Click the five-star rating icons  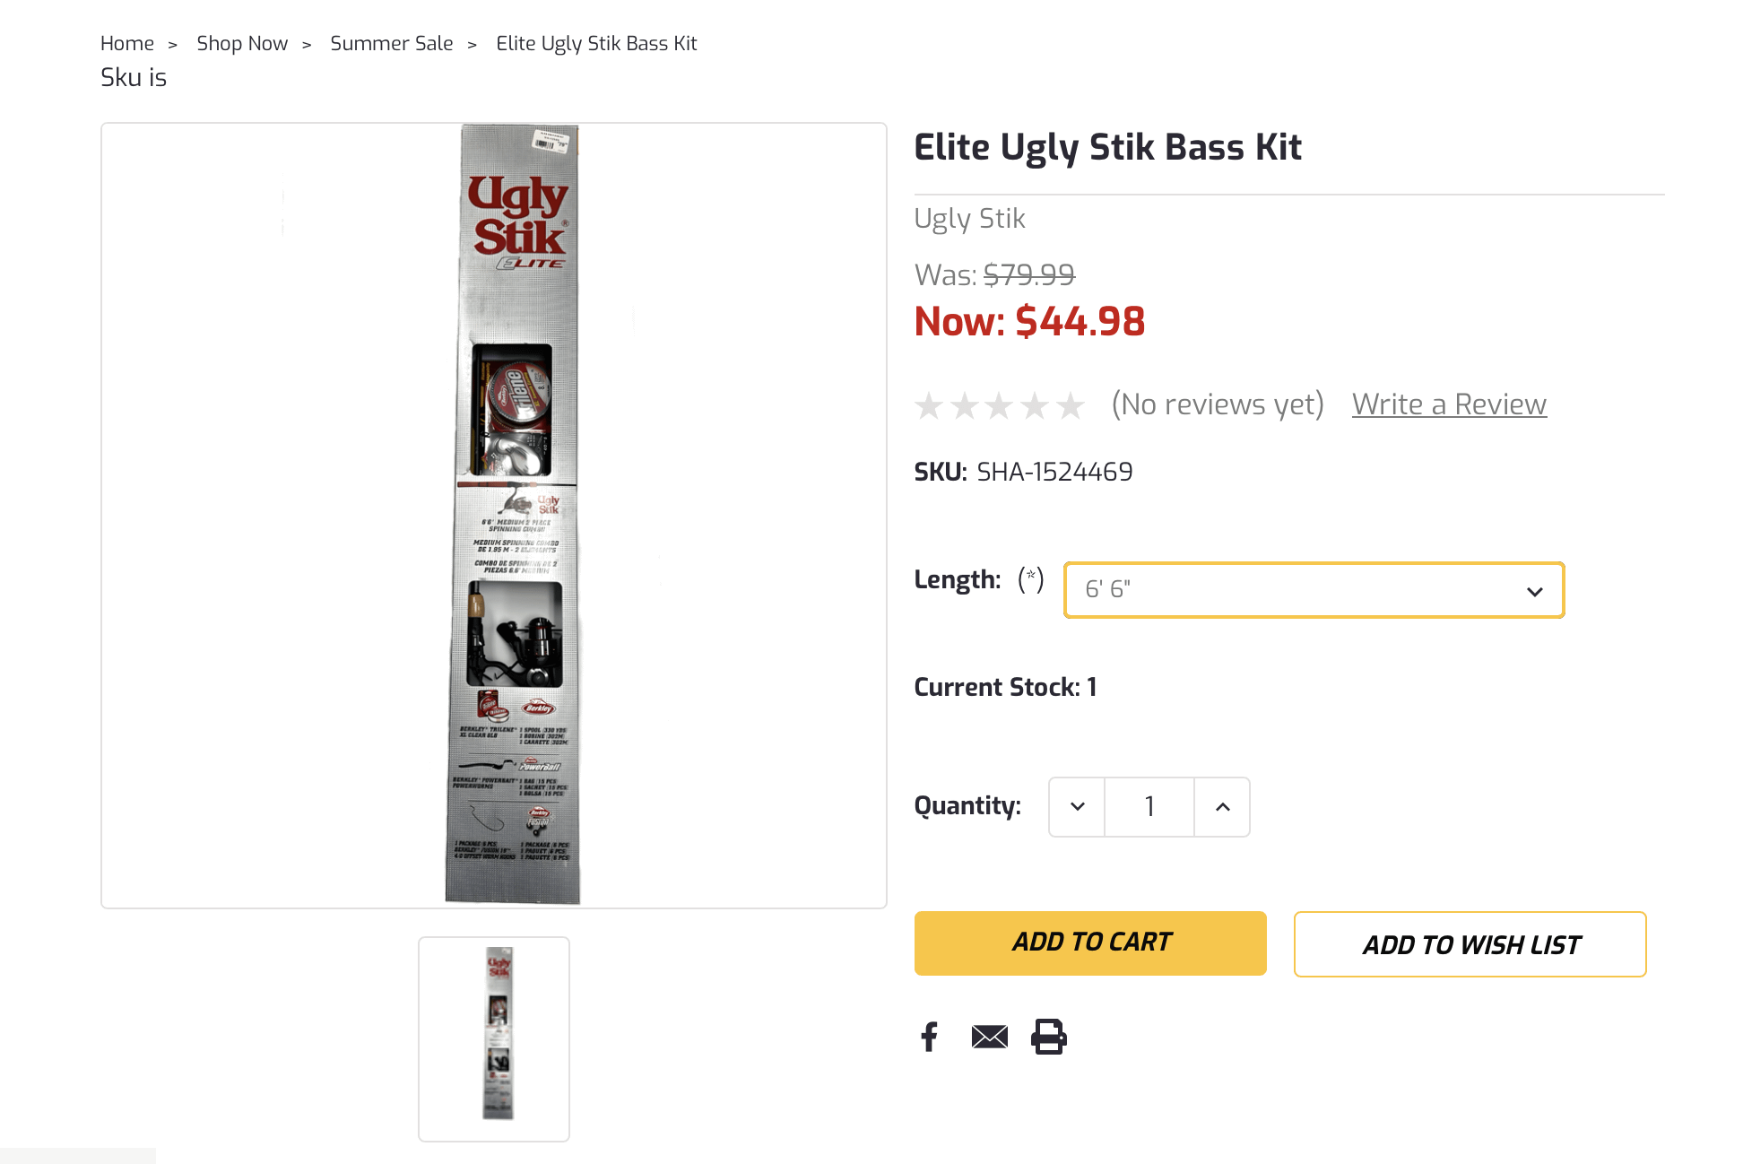[x=1000, y=406]
